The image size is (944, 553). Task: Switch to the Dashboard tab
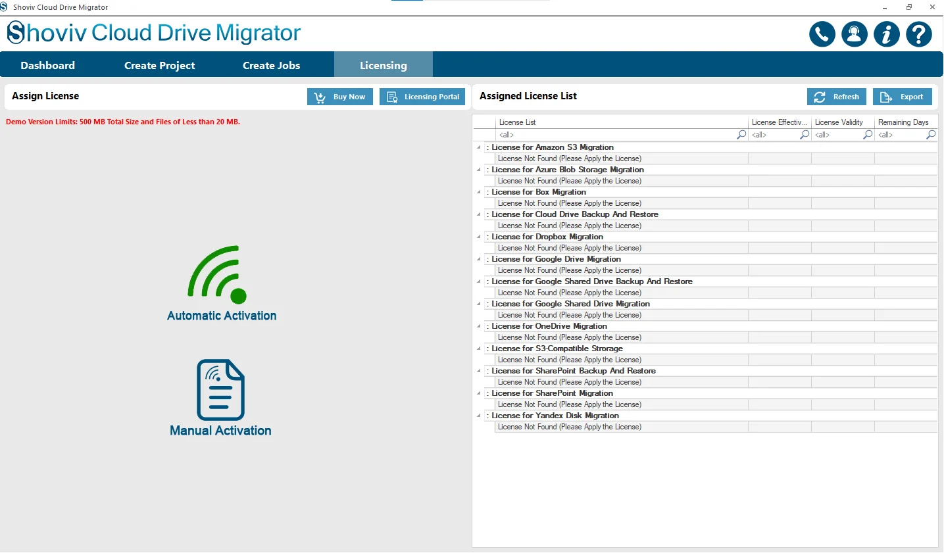point(47,65)
